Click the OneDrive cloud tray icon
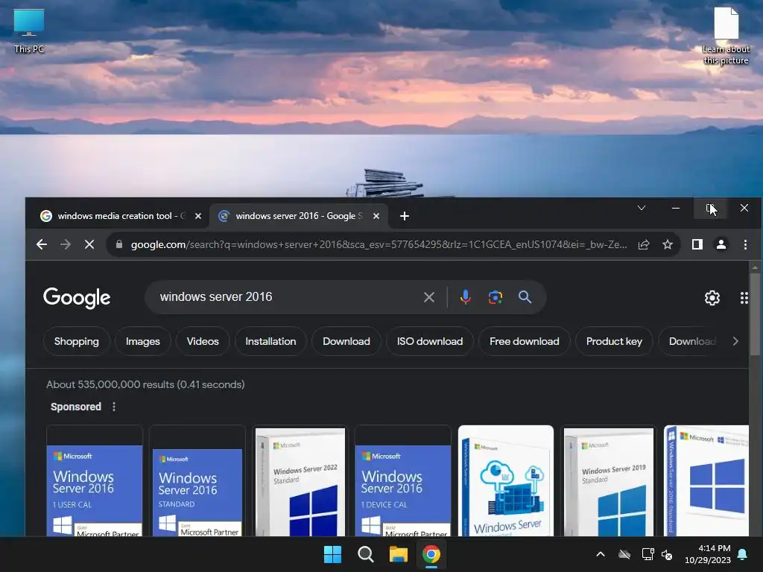 pos(624,554)
